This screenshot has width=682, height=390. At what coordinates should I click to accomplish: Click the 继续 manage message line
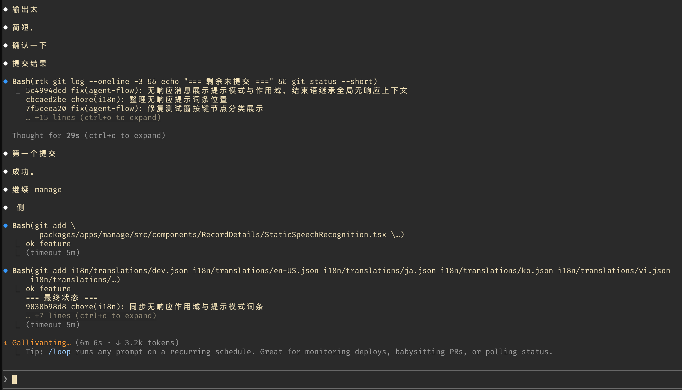[x=37, y=190]
